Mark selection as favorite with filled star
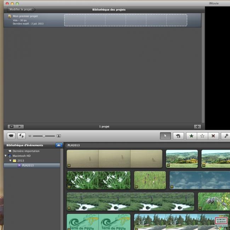This screenshot has width=230, height=230. point(191,136)
